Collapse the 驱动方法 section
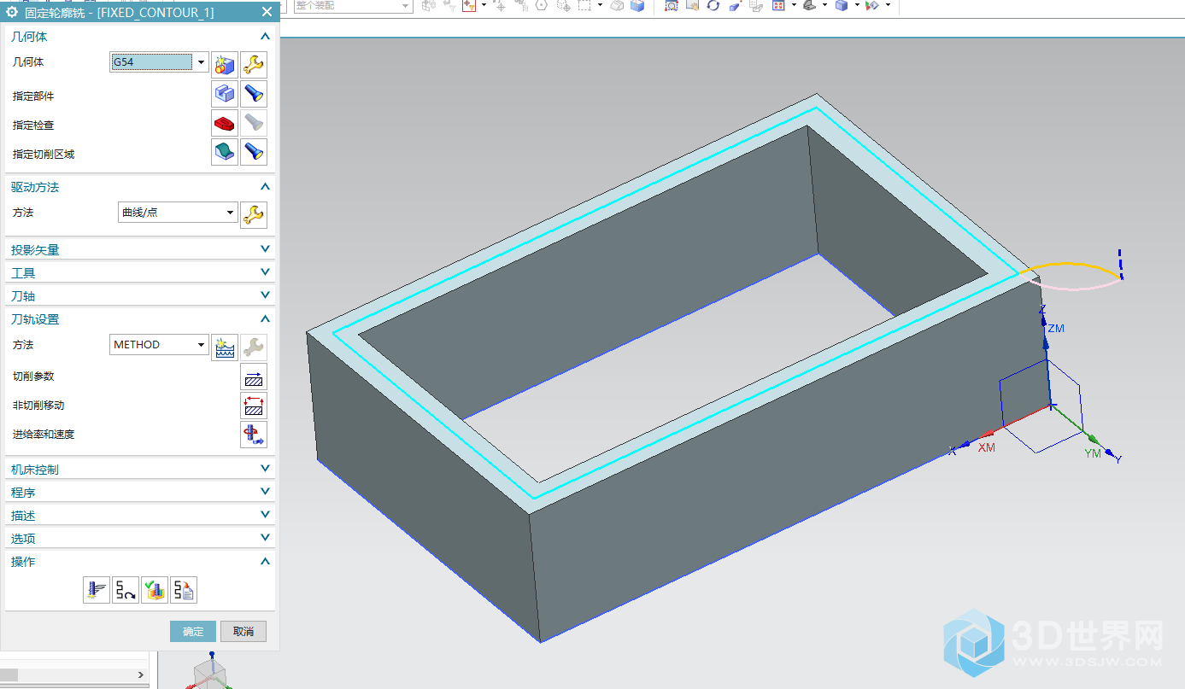 [265, 187]
